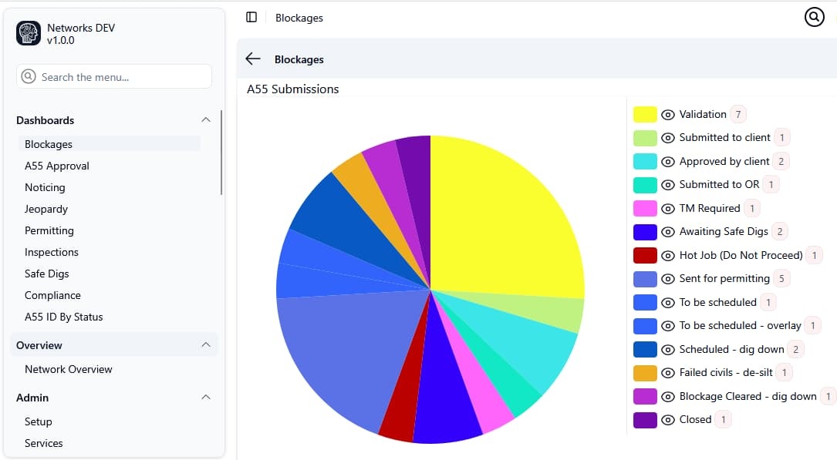Open the Jeopardy dashboard
The height and width of the screenshot is (460, 837).
point(46,209)
